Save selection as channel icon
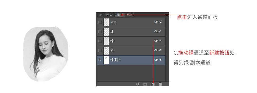 [145, 84]
